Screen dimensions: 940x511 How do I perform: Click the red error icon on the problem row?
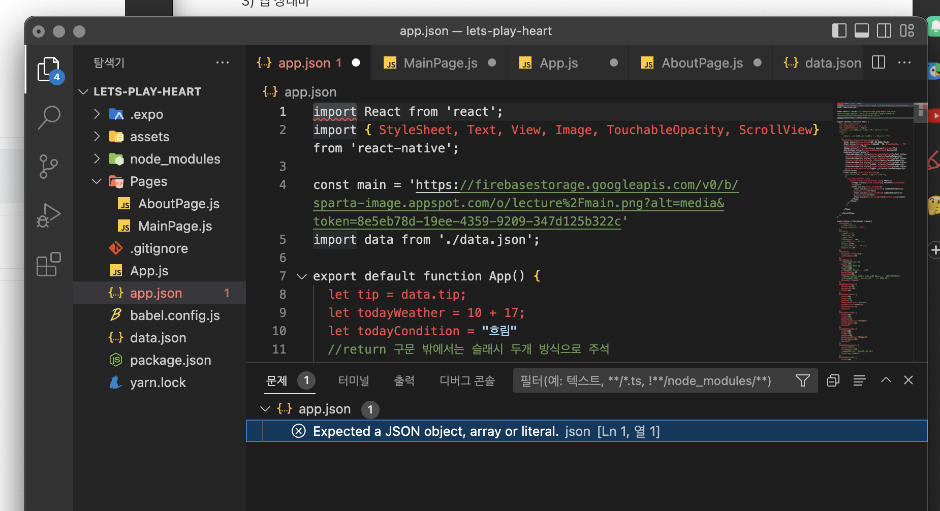[299, 431]
